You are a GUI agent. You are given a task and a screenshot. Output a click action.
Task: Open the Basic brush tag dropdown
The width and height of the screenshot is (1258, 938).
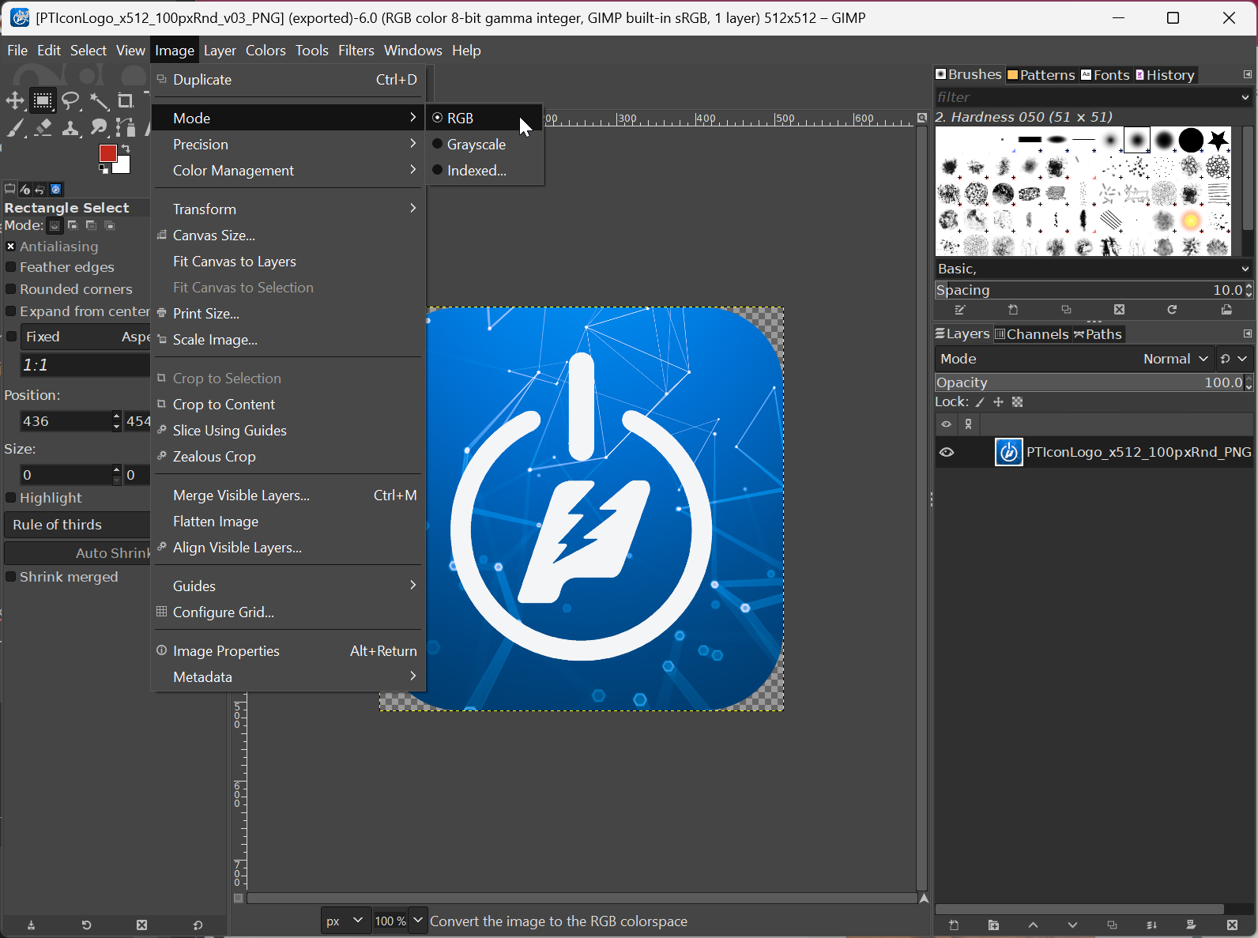[1094, 269]
